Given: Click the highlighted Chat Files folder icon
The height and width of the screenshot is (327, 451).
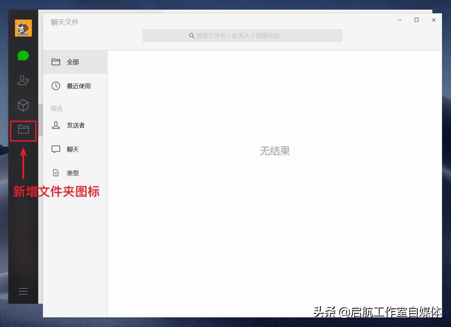Looking at the screenshot, I should point(23,130).
